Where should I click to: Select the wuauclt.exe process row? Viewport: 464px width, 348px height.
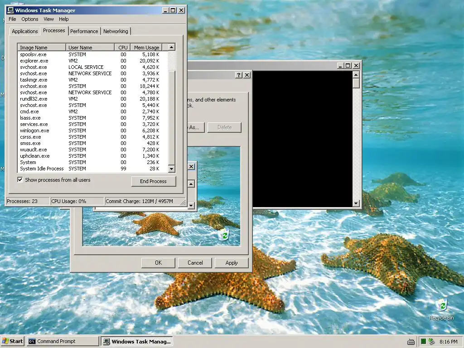(92, 150)
